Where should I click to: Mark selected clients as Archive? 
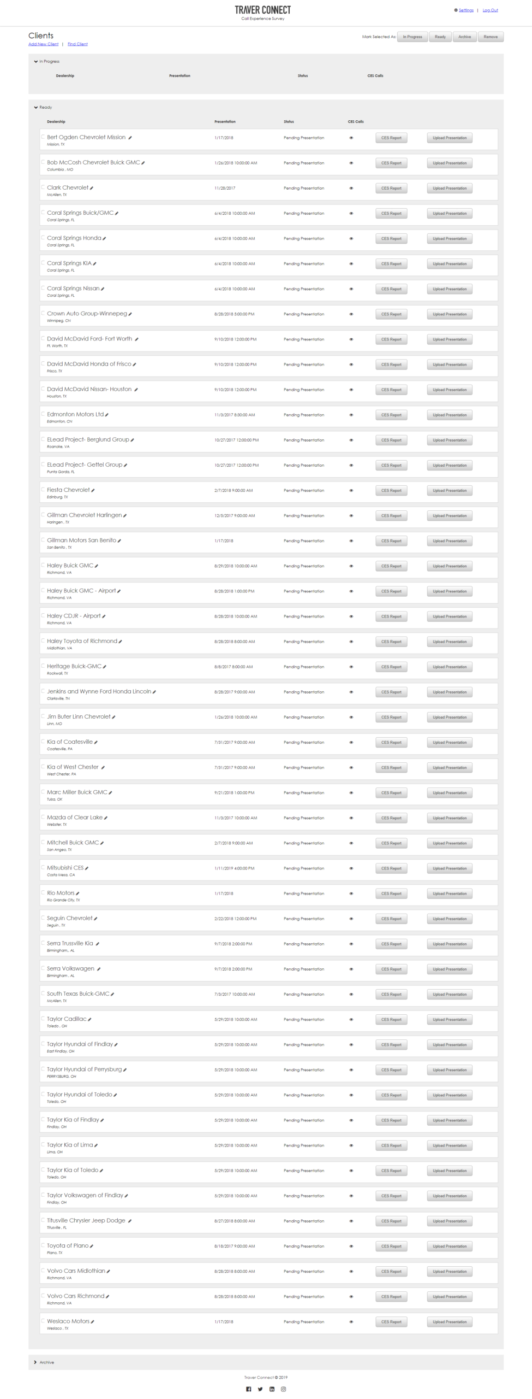pos(464,37)
